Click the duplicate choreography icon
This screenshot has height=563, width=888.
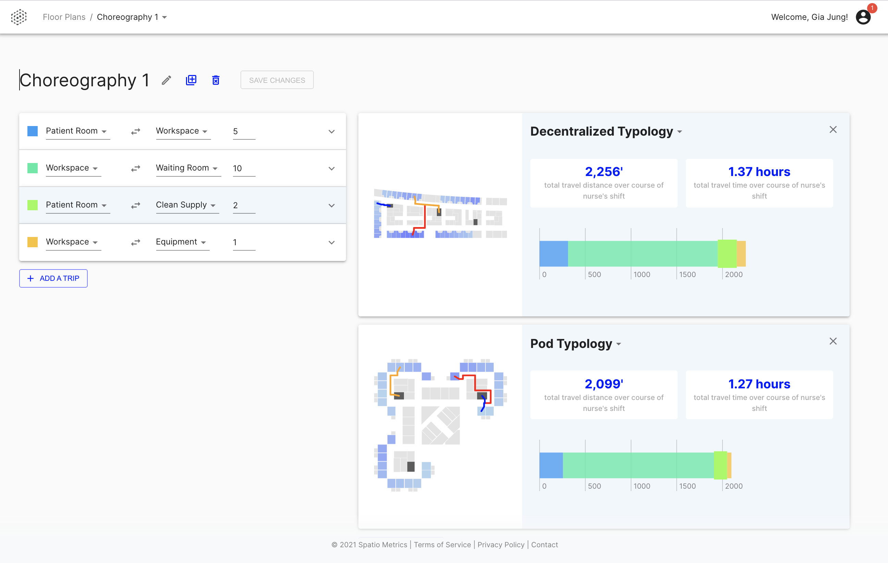click(x=191, y=80)
